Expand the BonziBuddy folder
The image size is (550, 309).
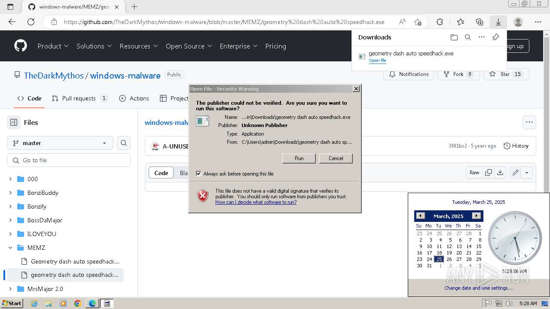pos(10,193)
